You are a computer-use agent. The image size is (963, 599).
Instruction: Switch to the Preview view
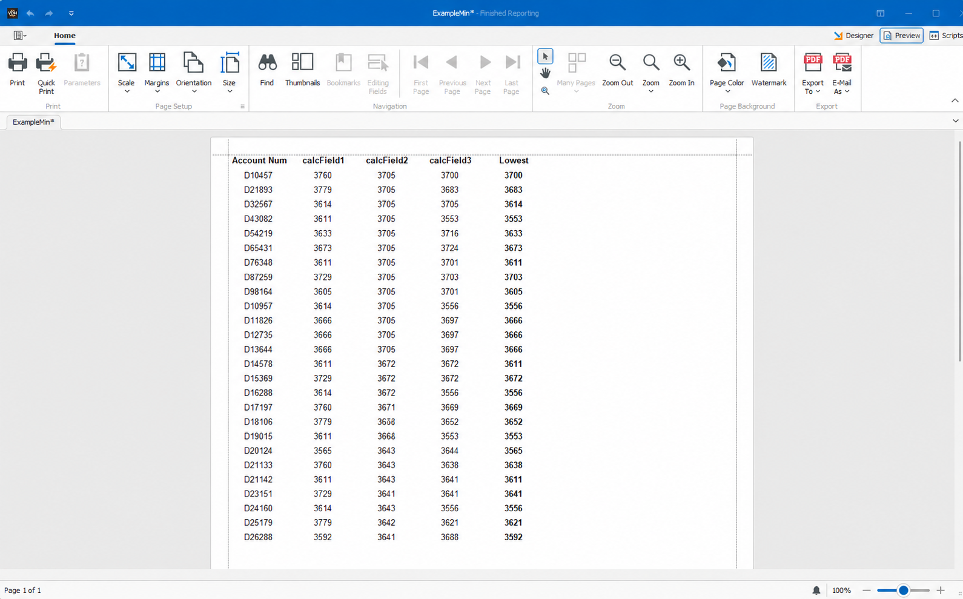coord(901,36)
